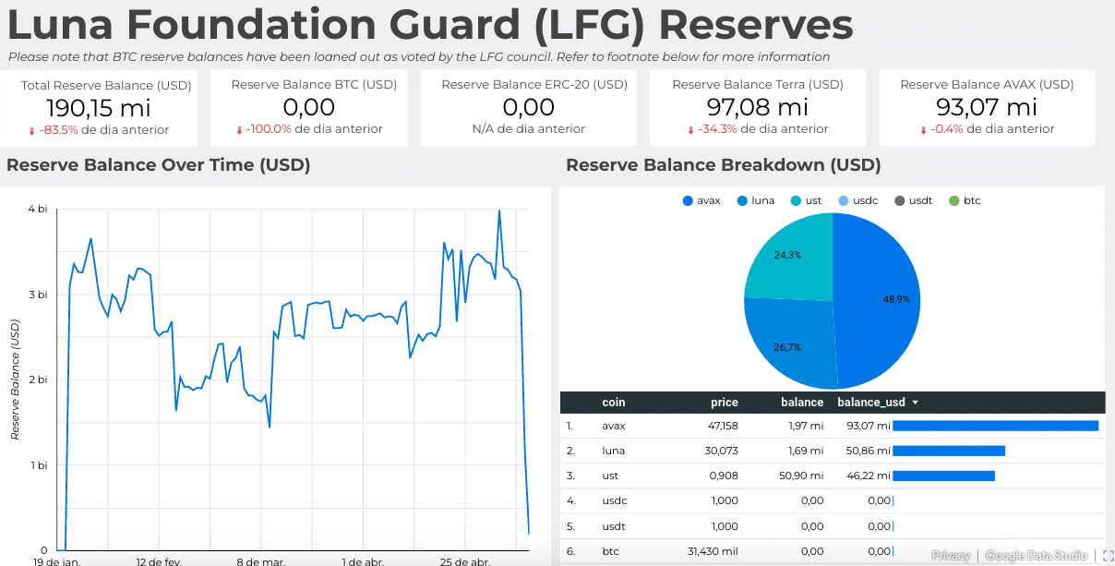The width and height of the screenshot is (1115, 566).
Task: Click the Reserve Balance Over Time heading
Action: coord(158,165)
